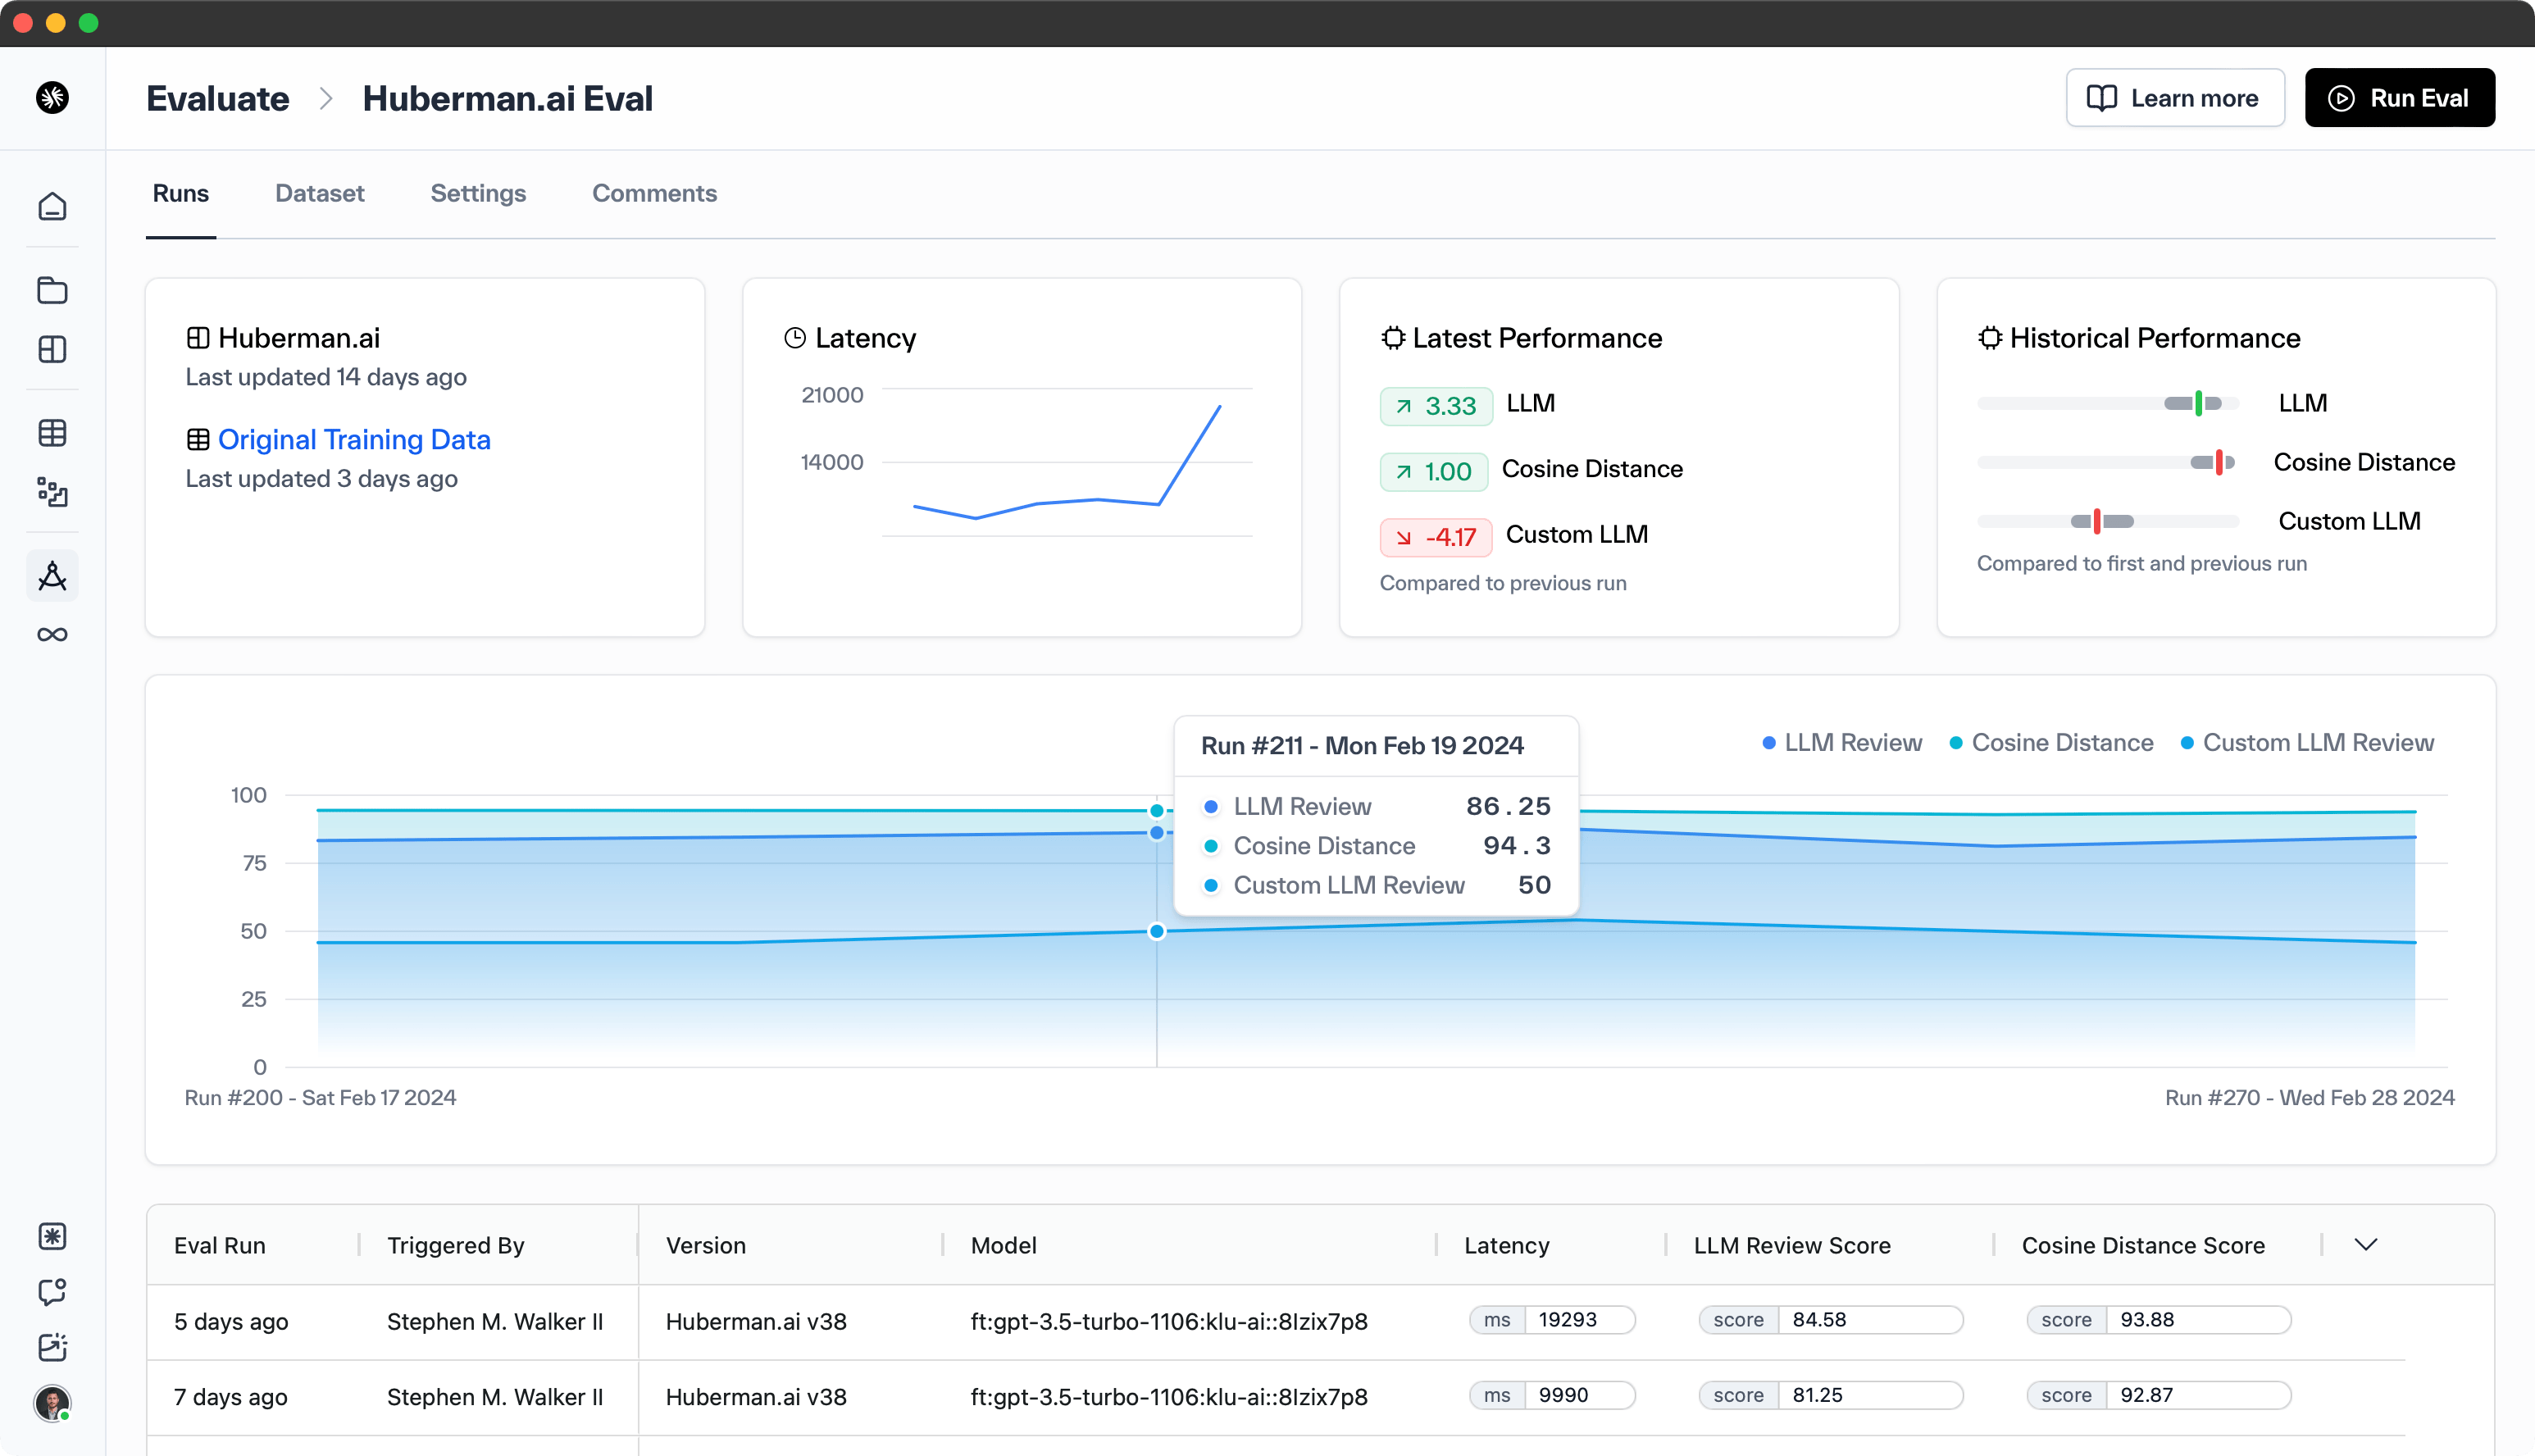Click the split layout panel sidebar icon
The width and height of the screenshot is (2535, 1456).
click(x=52, y=349)
